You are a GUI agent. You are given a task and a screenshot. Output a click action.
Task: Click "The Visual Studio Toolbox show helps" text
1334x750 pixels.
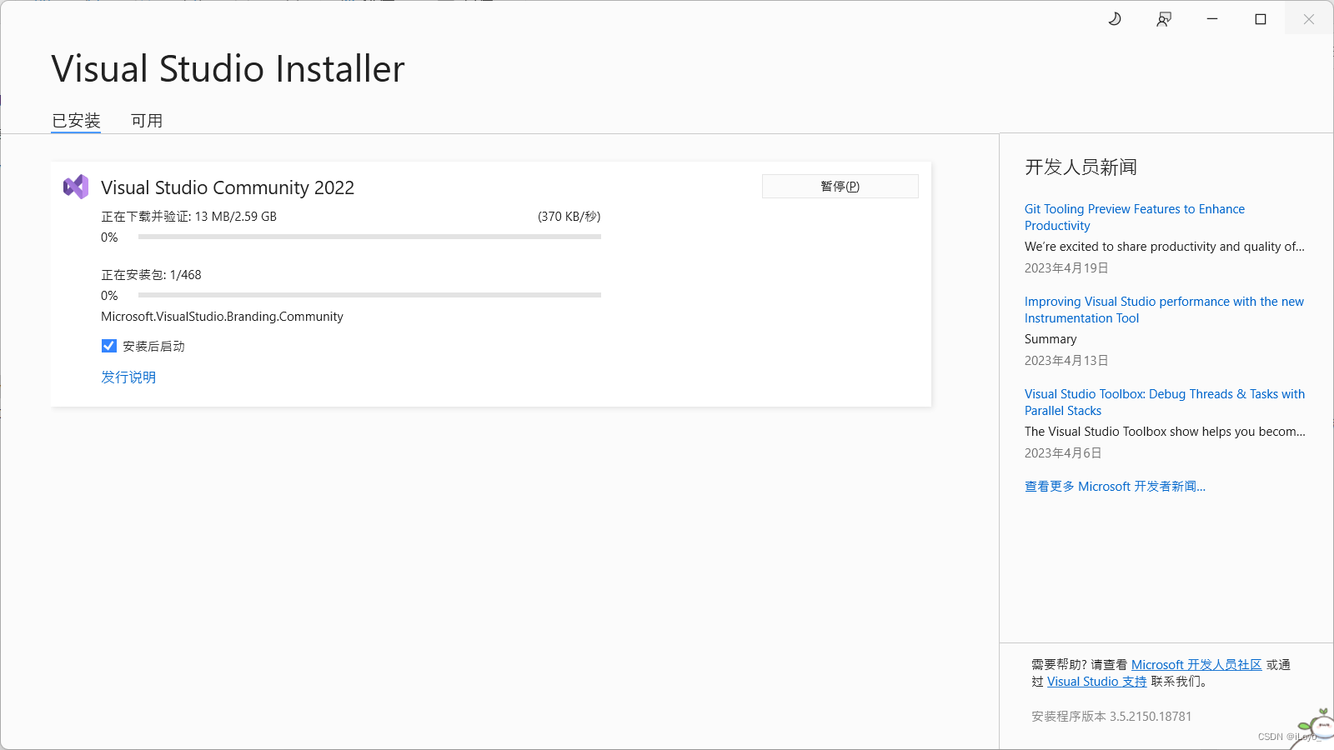1165,432
